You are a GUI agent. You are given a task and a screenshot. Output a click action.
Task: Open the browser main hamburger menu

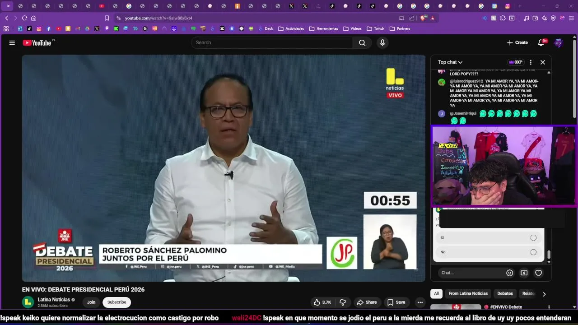(x=571, y=18)
